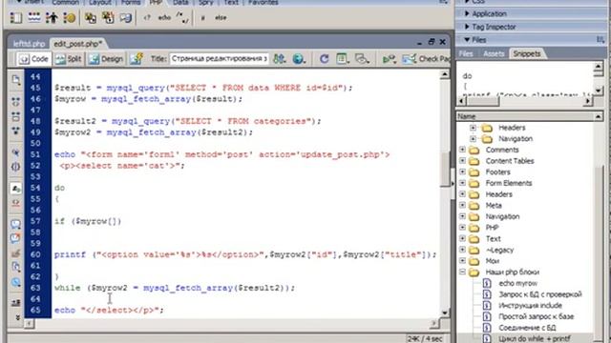Refresh Design view icon

(324, 59)
